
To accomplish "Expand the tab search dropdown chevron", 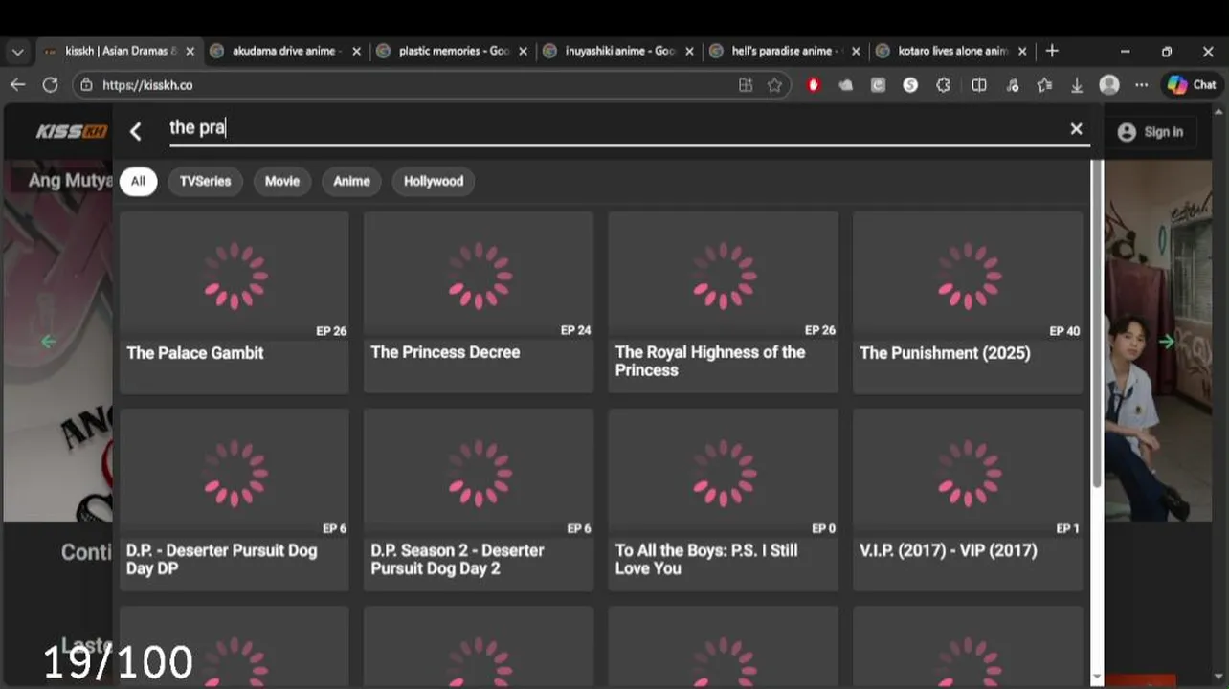I will (17, 52).
